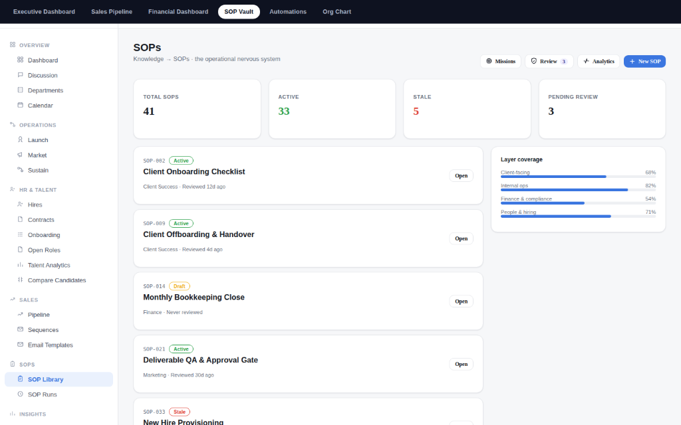Click the Dashboard grid icon in sidebar
Viewport: 681px width, 425px height.
point(21,60)
